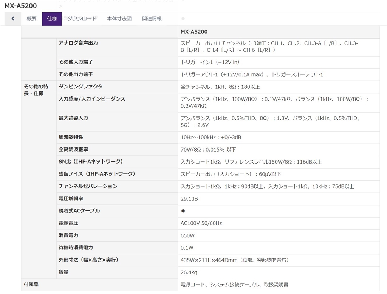The image size is (387, 294).
Task: Select the 仕様 tab
Action: click(x=52, y=19)
